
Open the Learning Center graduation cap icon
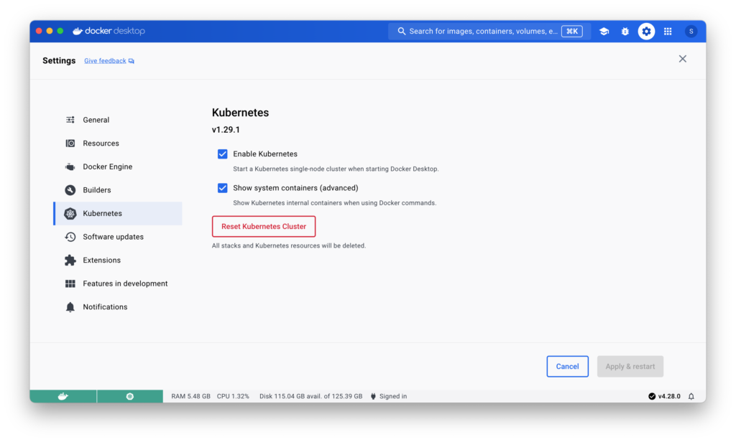coord(604,32)
